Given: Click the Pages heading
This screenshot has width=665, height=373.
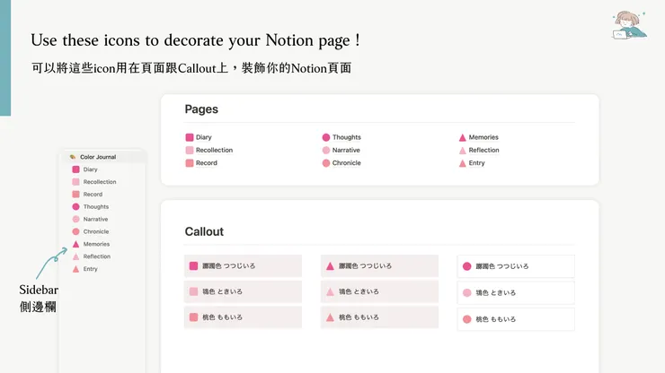Looking at the screenshot, I should [x=201, y=109].
